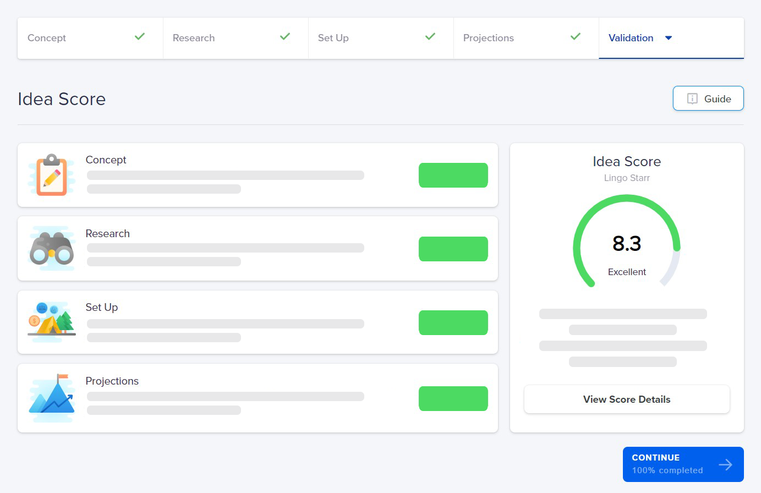Viewport: 761px width, 493px height.
Task: Click the green checkmark beside Concept
Action: (139, 37)
